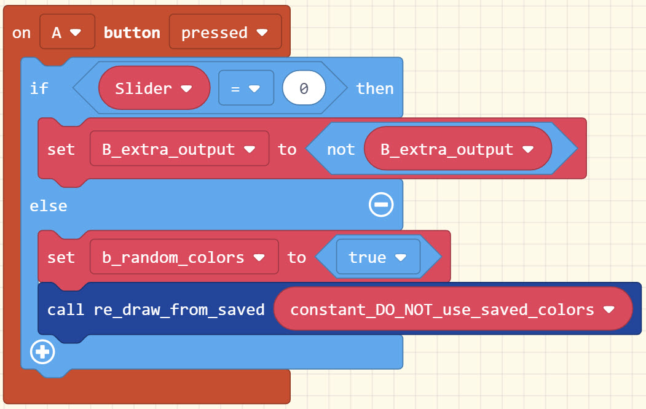Select the not boolean block
Image resolution: width=646 pixels, height=409 pixels.
click(341, 149)
